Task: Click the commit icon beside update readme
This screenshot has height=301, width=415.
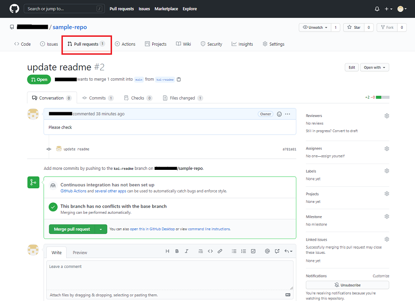Action: 49,149
